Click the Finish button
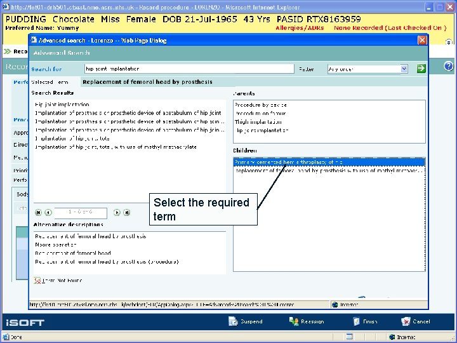This screenshot has height=343, width=457. [x=365, y=321]
